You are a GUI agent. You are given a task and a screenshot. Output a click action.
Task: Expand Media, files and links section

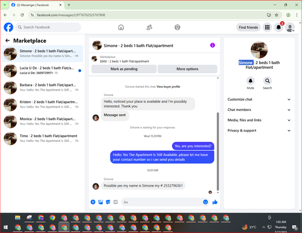(259, 120)
